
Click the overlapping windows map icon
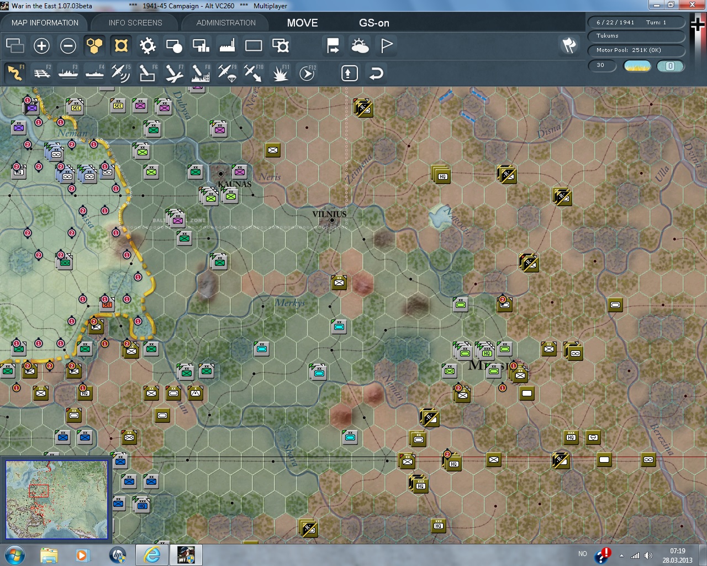pyautogui.click(x=15, y=45)
